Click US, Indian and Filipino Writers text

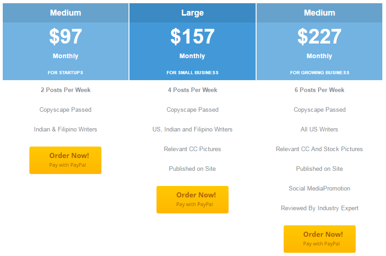(192, 129)
